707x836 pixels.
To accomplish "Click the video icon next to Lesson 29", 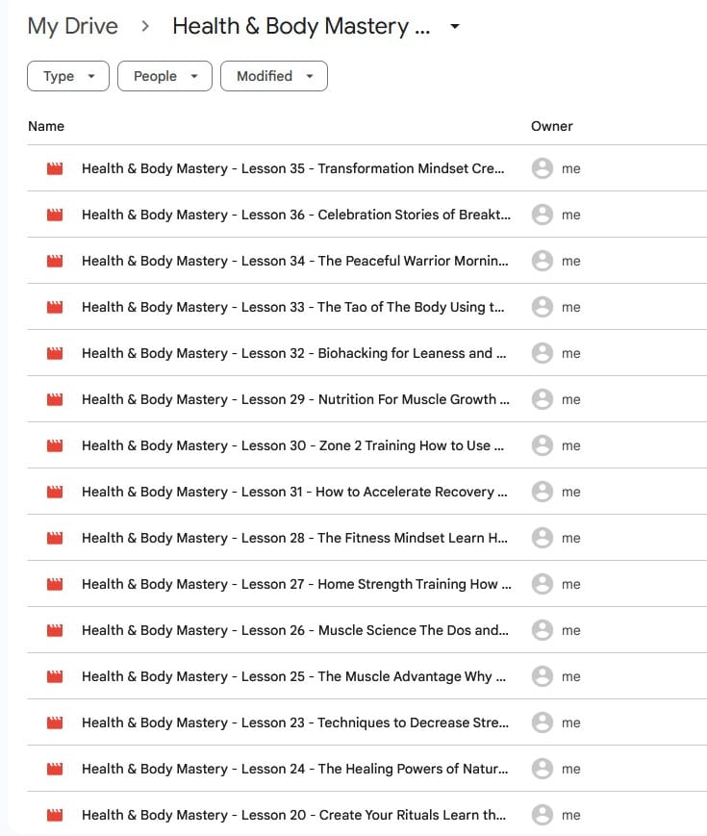I will pyautogui.click(x=55, y=399).
